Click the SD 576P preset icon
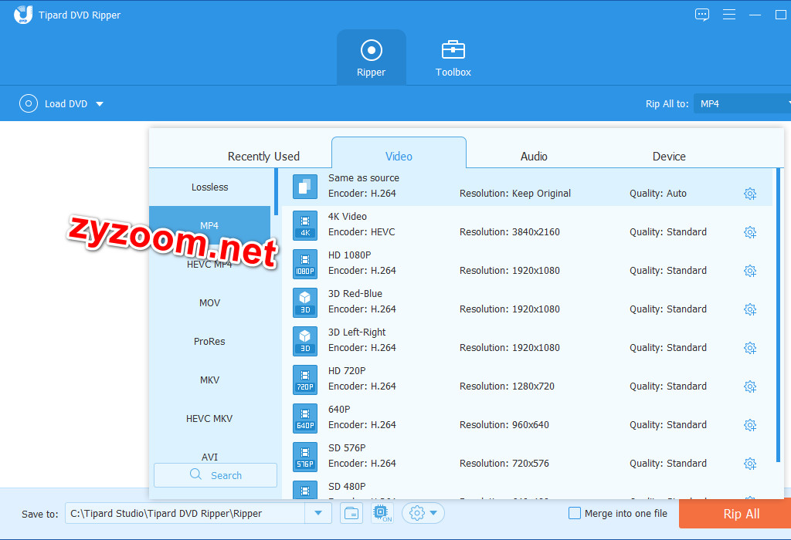 click(x=305, y=457)
